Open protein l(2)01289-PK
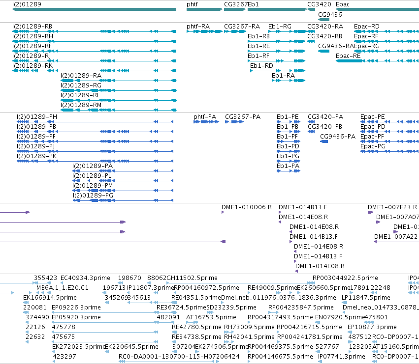The height and width of the screenshot is (364, 419). pyautogui.click(x=36, y=156)
